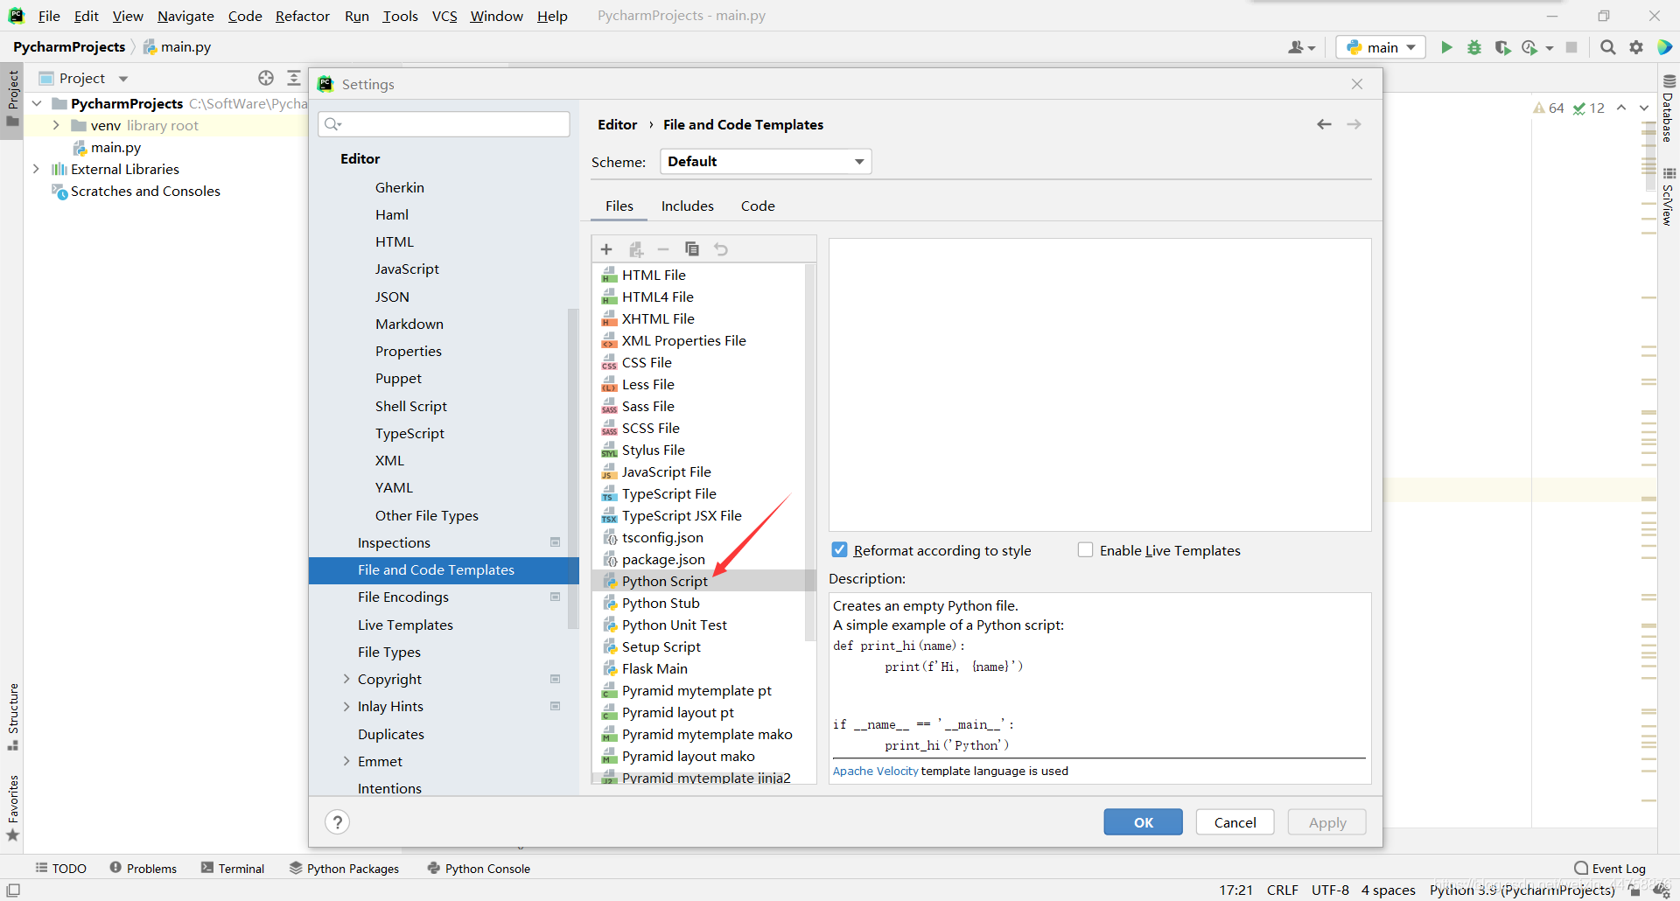Screen dimensions: 1680x901
Task: Click the Copy Template icon
Action: pos(692,249)
